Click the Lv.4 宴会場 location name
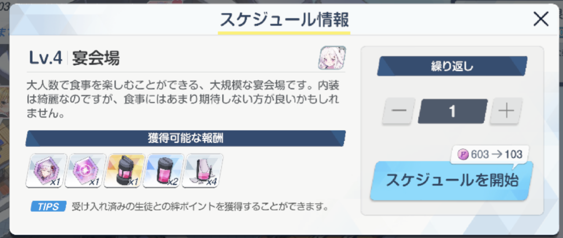The width and height of the screenshot is (563, 238). [x=74, y=58]
